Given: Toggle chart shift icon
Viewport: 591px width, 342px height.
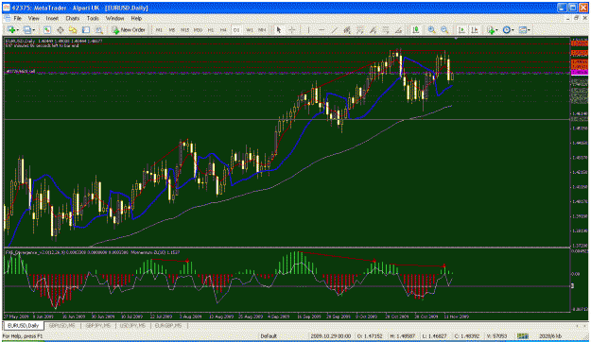Looking at the screenshot, I should pyautogui.click(x=475, y=29).
